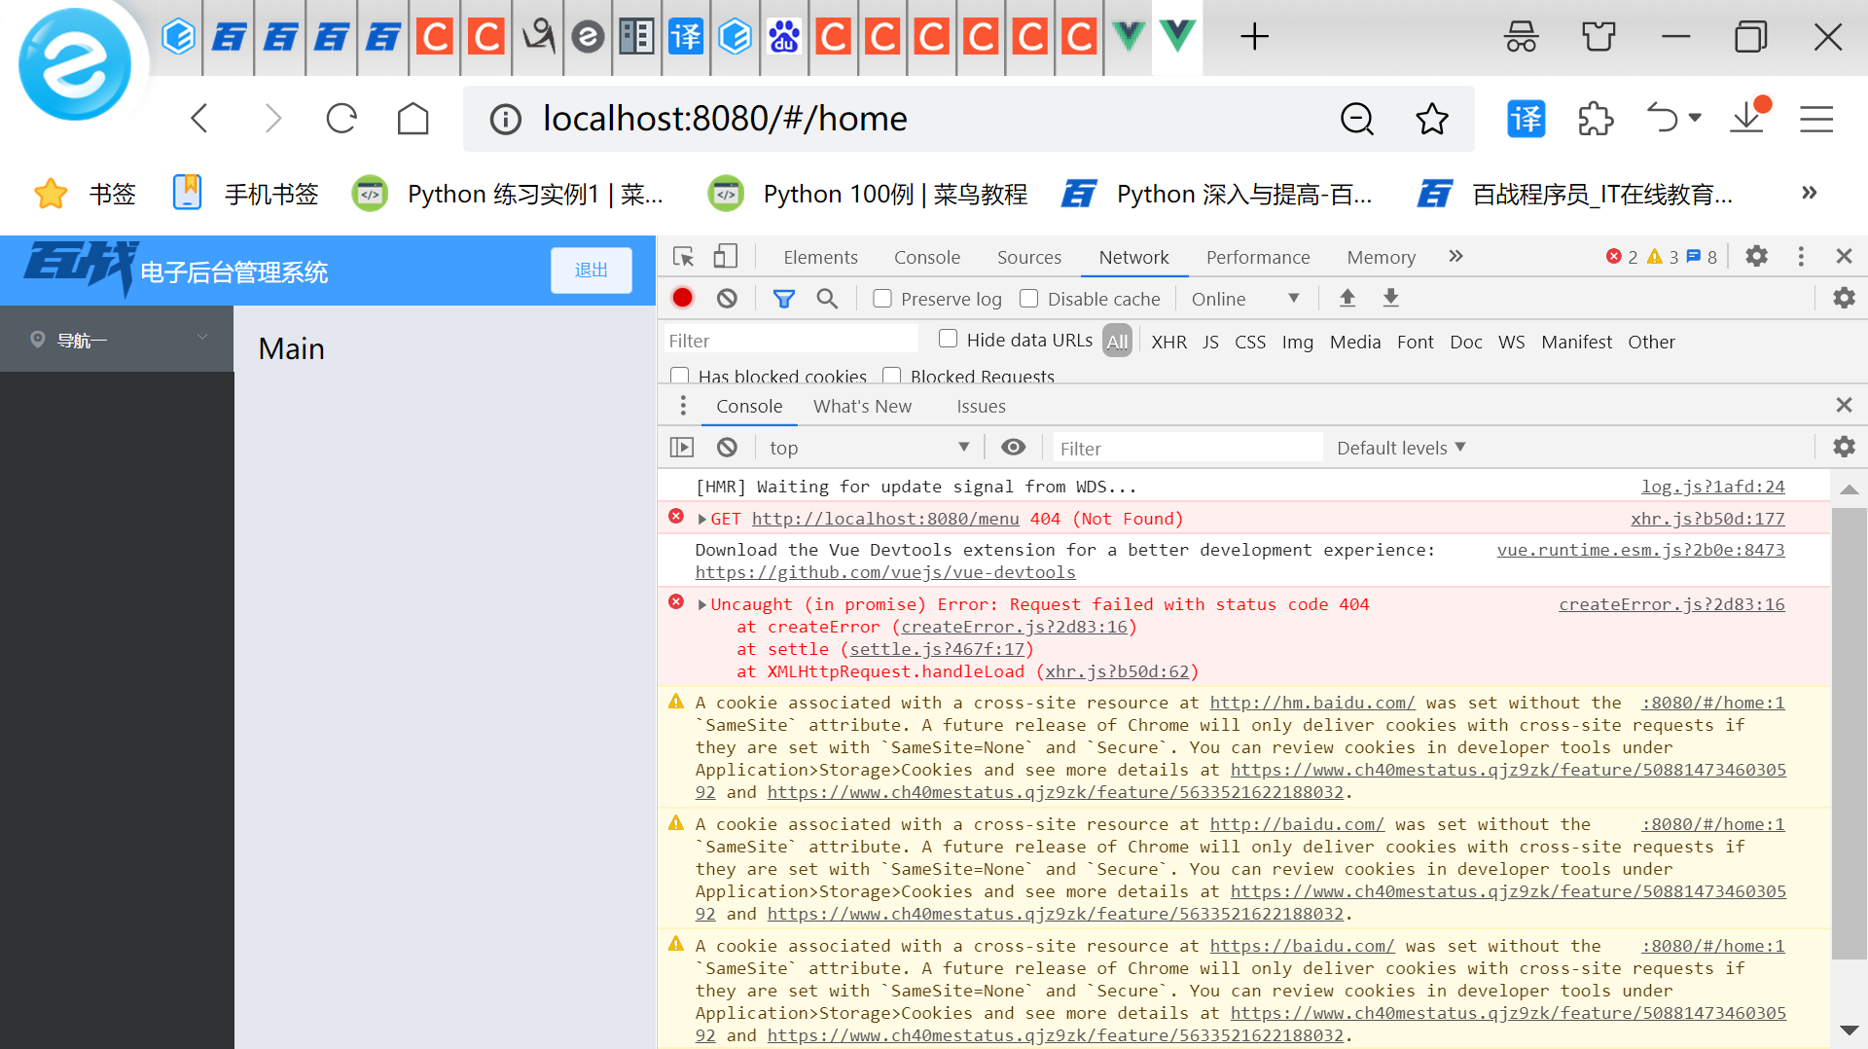The width and height of the screenshot is (1868, 1049).
Task: Click the browser forward arrow
Action: [x=272, y=119]
